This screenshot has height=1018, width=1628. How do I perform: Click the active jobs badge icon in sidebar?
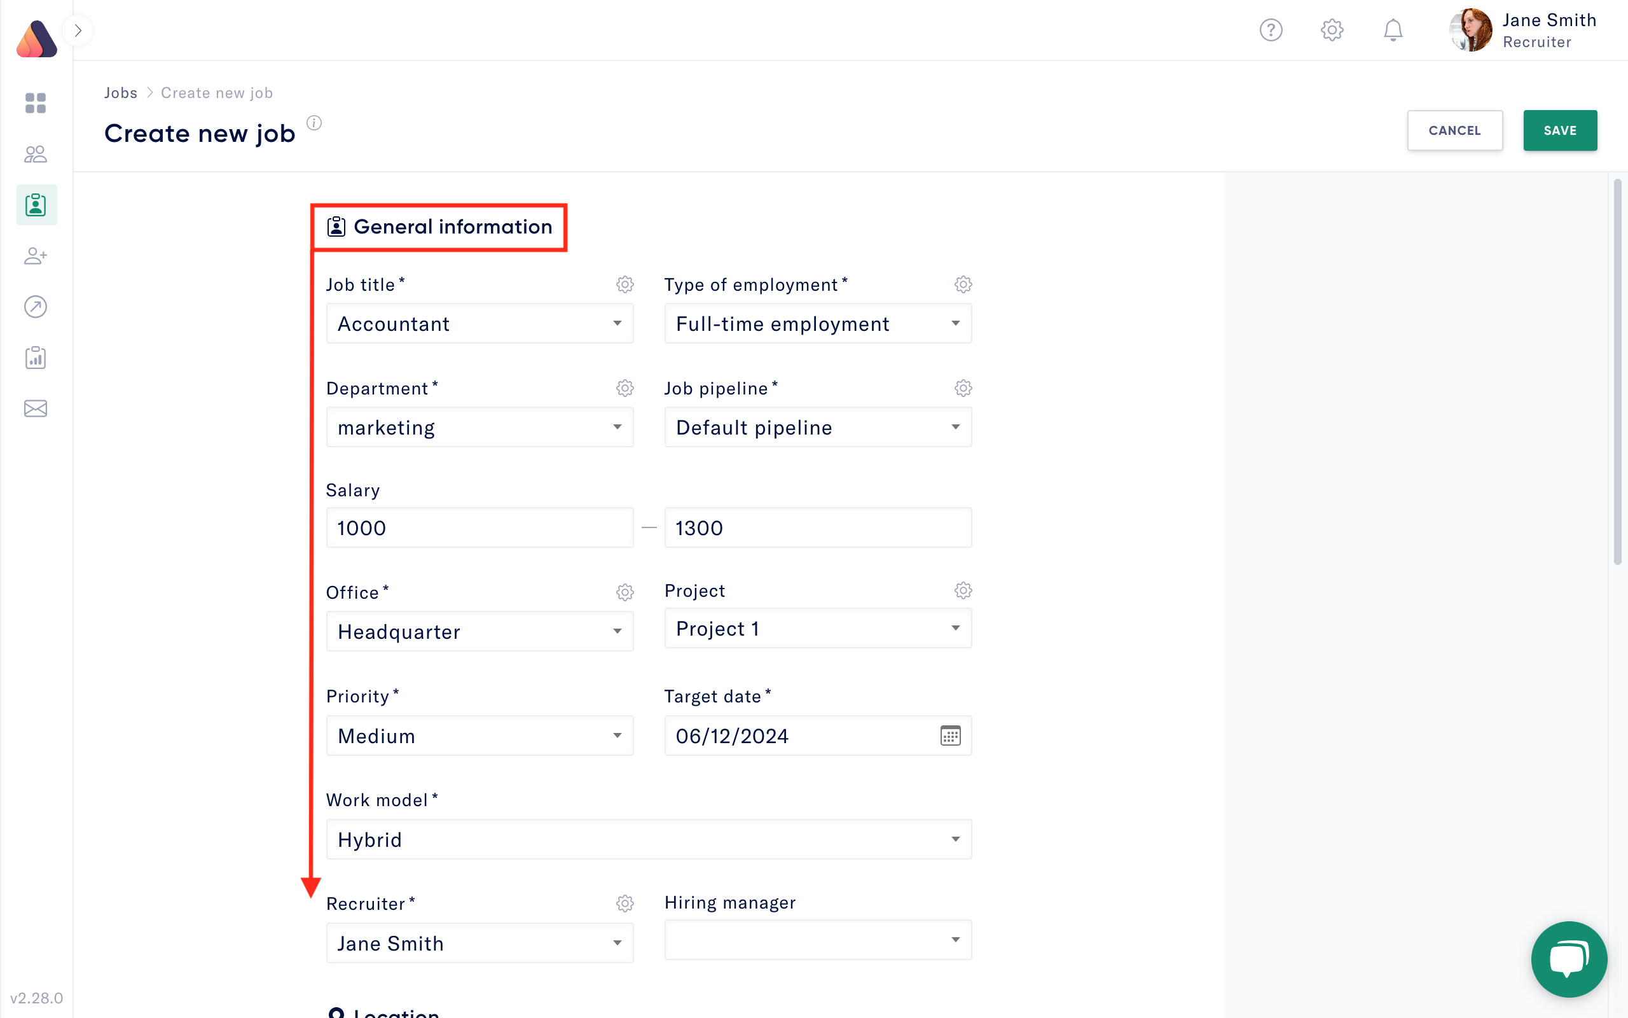(36, 205)
